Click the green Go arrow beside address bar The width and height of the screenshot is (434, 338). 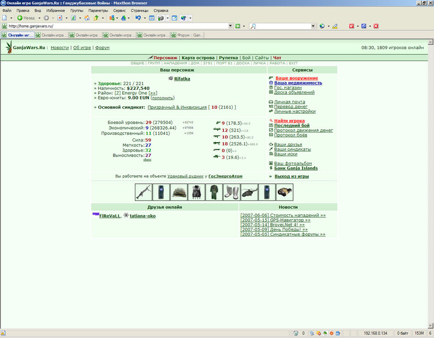tap(238, 26)
